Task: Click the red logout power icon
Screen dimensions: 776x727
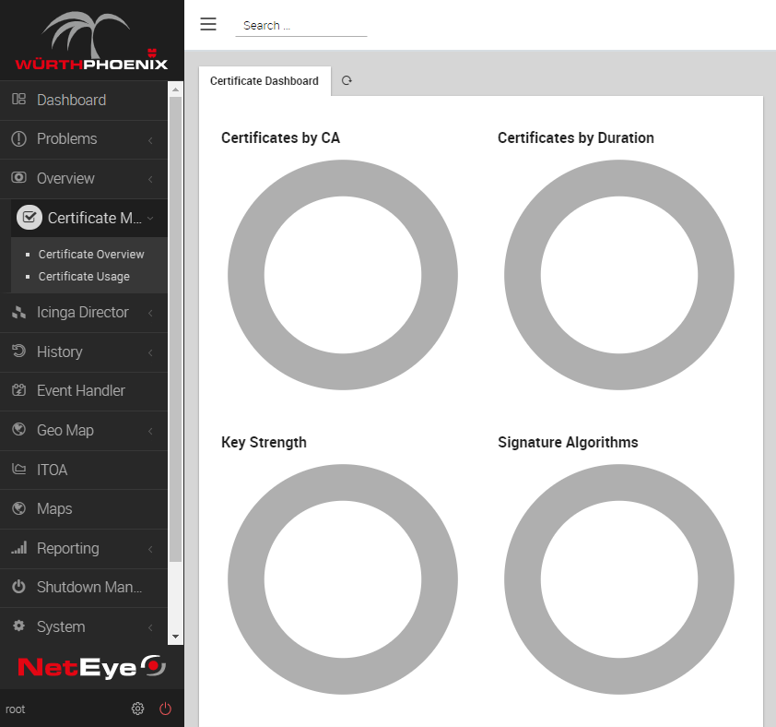Action: (165, 709)
